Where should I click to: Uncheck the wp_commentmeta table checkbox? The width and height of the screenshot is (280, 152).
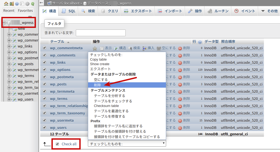pos(44,48)
